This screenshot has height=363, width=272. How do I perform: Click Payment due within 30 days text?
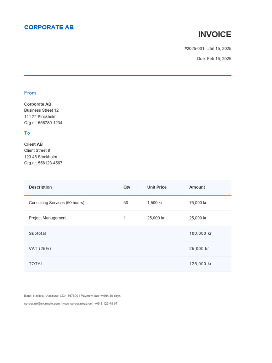[x=101, y=296]
